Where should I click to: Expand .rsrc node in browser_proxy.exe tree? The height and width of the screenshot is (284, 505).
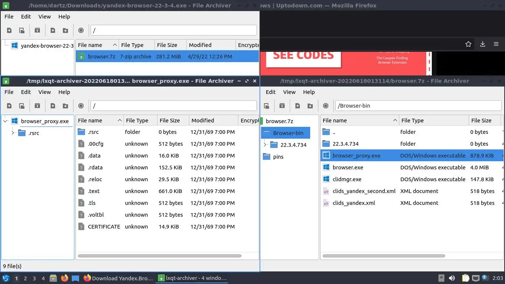click(13, 133)
